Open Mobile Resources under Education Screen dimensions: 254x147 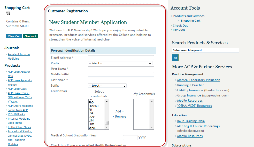point(190,136)
